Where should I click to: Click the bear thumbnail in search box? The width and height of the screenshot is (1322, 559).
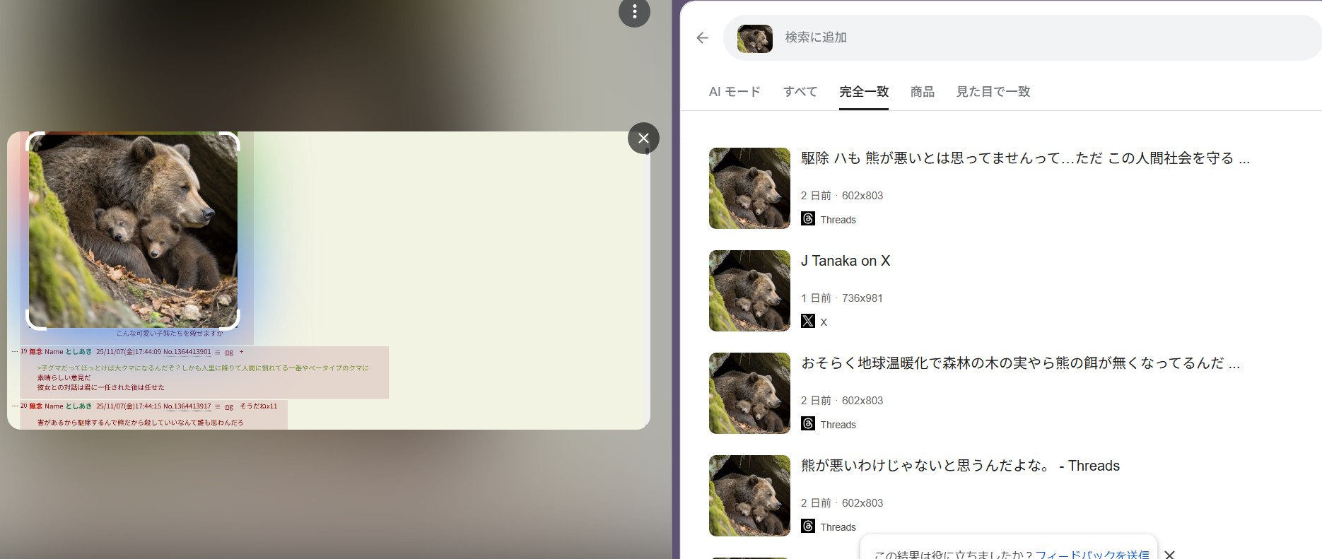[755, 39]
